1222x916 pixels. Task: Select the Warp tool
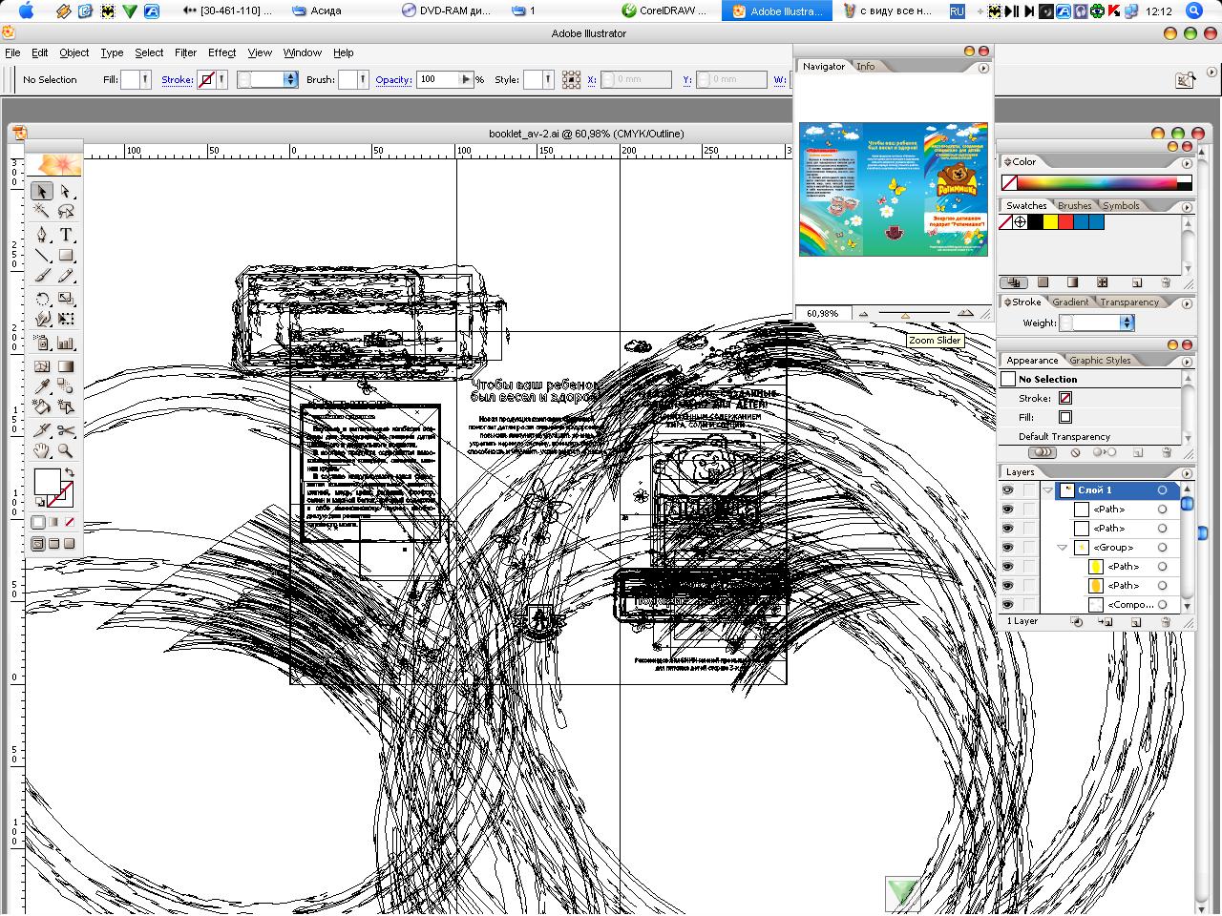pos(42,319)
